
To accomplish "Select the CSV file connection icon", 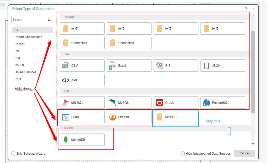I will click(65, 65).
